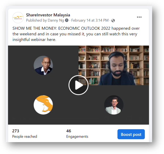164x154 pixels.
Task: Click the bearded presenter's webcam feed
Action: pyautogui.click(x=114, y=65)
